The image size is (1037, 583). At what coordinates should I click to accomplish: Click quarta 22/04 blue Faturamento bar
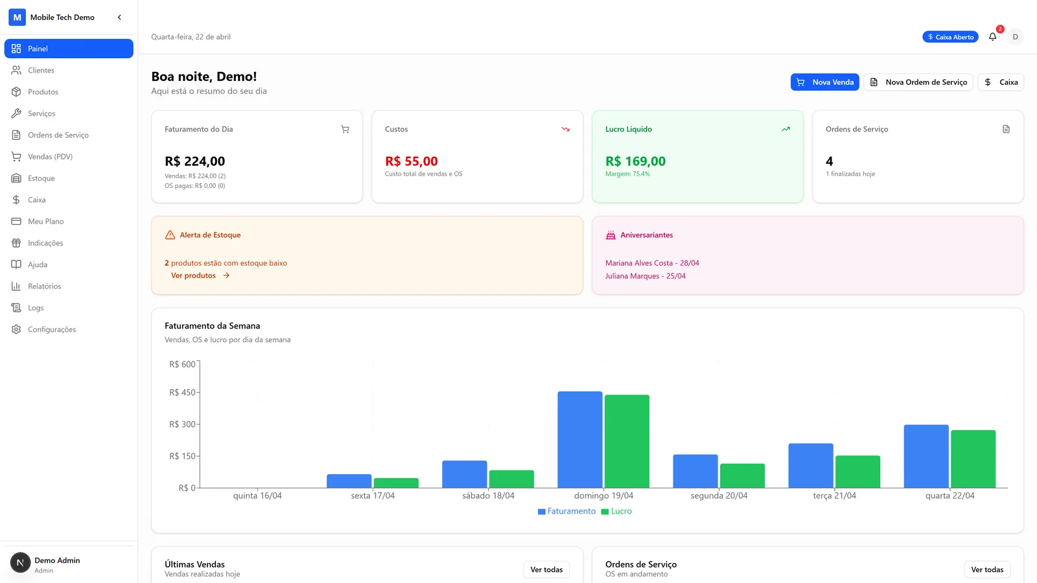click(x=926, y=457)
